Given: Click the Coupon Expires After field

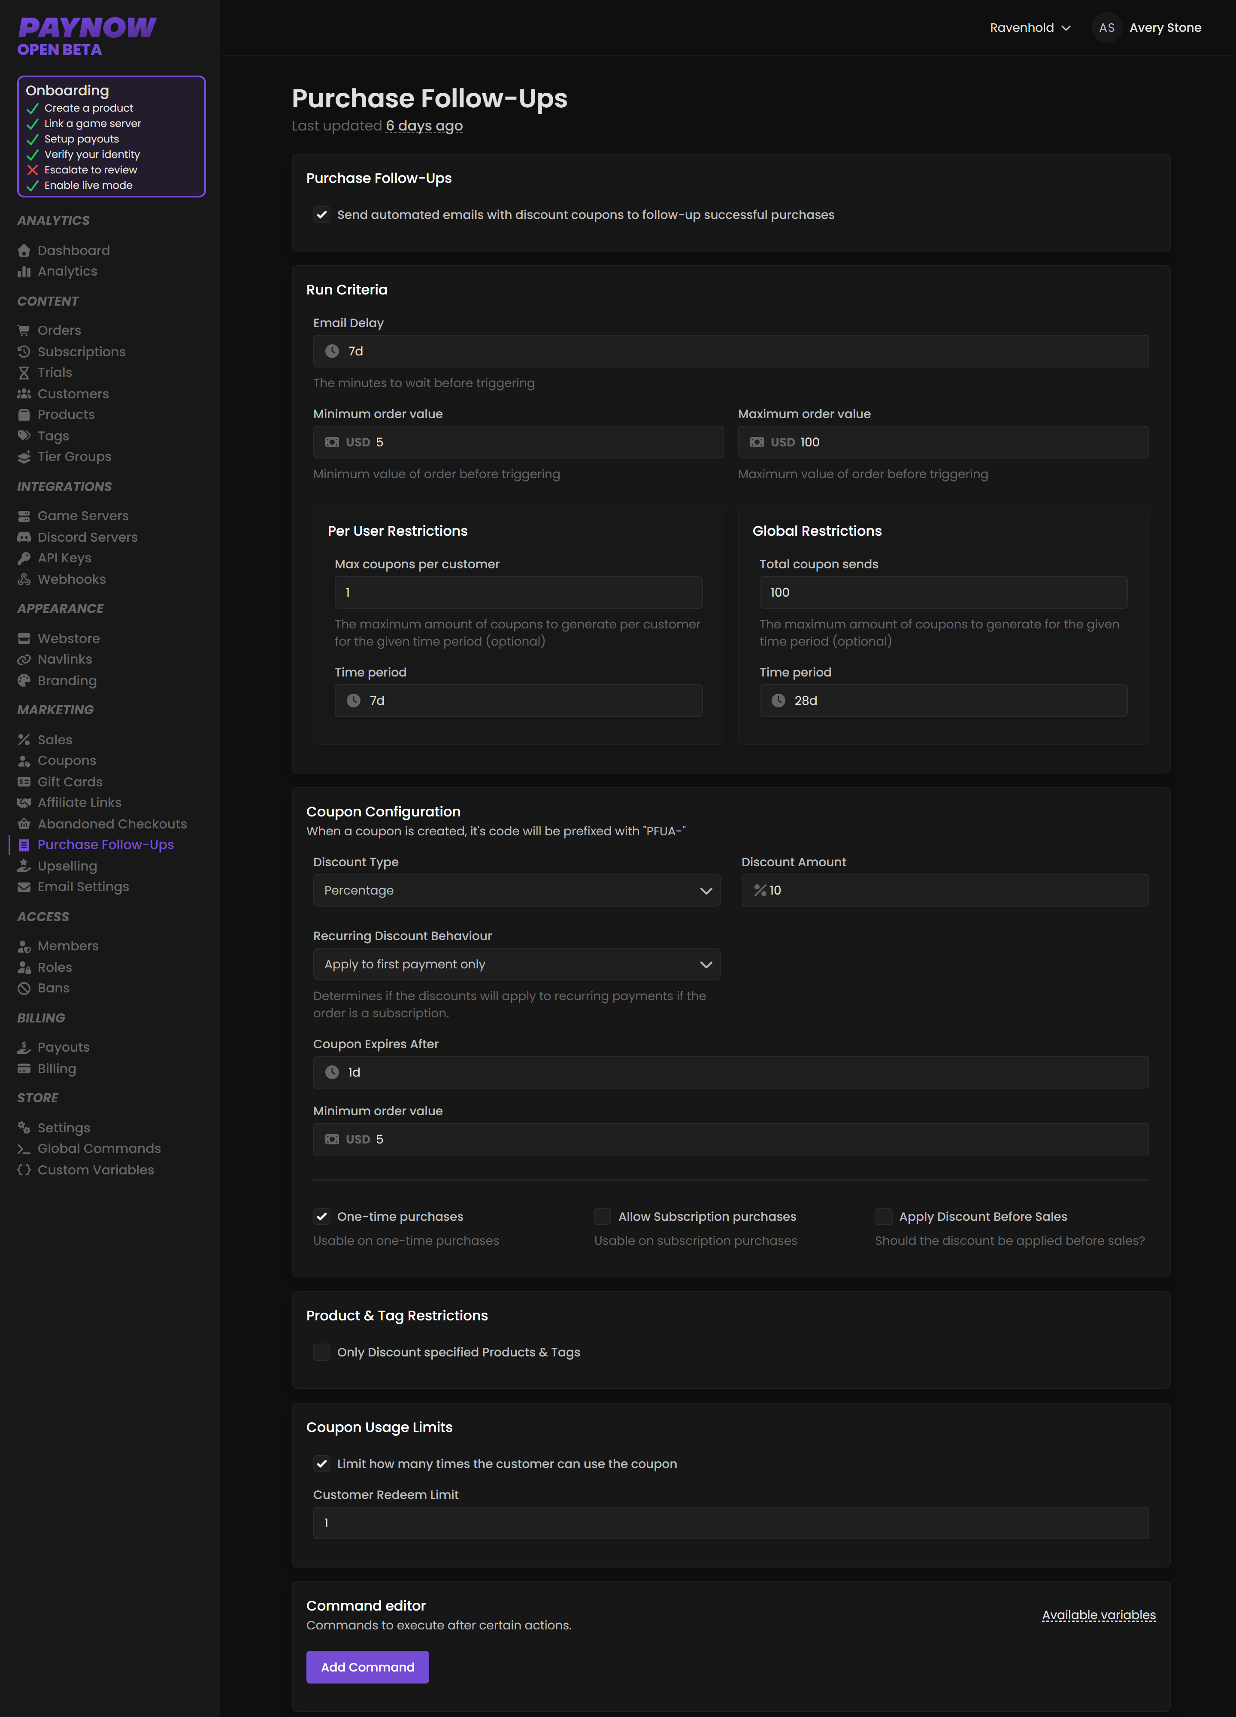Looking at the screenshot, I should pos(731,1073).
